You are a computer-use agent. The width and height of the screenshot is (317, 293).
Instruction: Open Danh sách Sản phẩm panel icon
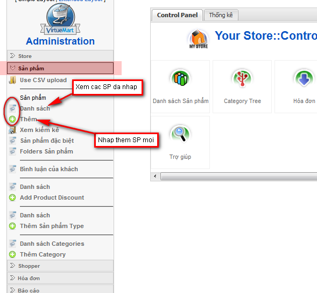(180, 78)
